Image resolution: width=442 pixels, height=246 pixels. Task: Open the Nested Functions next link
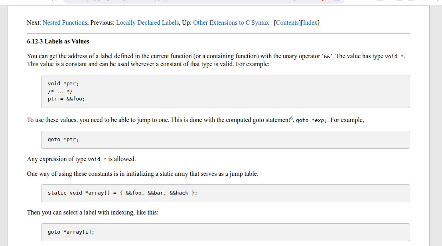[x=65, y=23]
